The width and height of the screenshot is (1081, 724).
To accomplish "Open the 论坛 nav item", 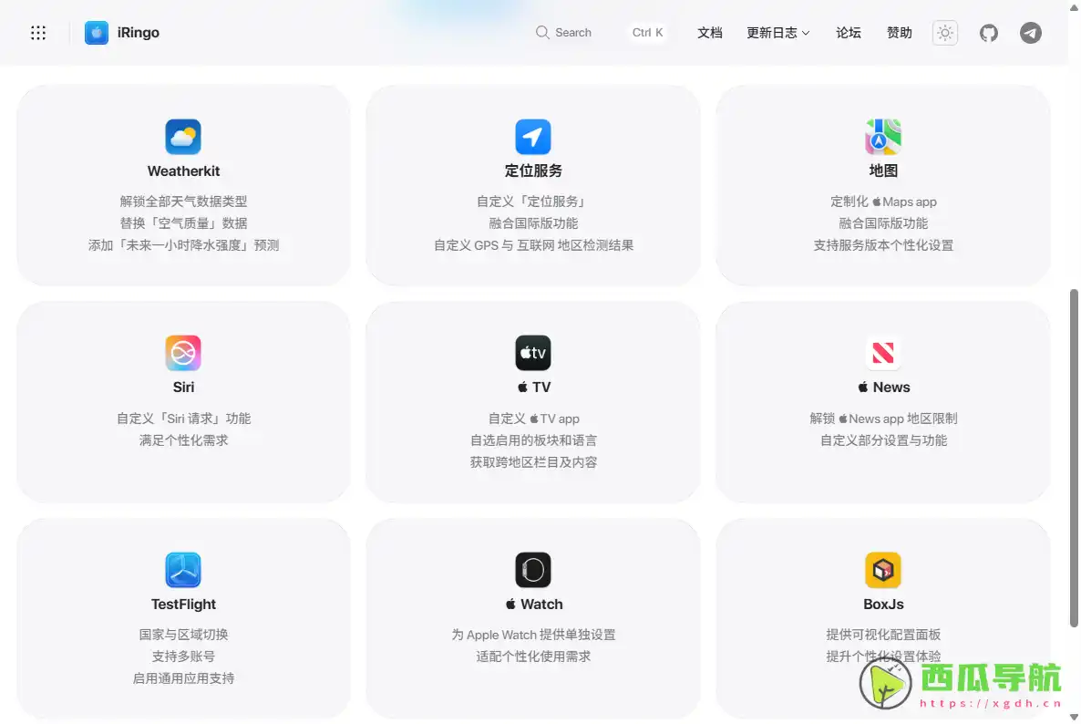I will click(848, 33).
